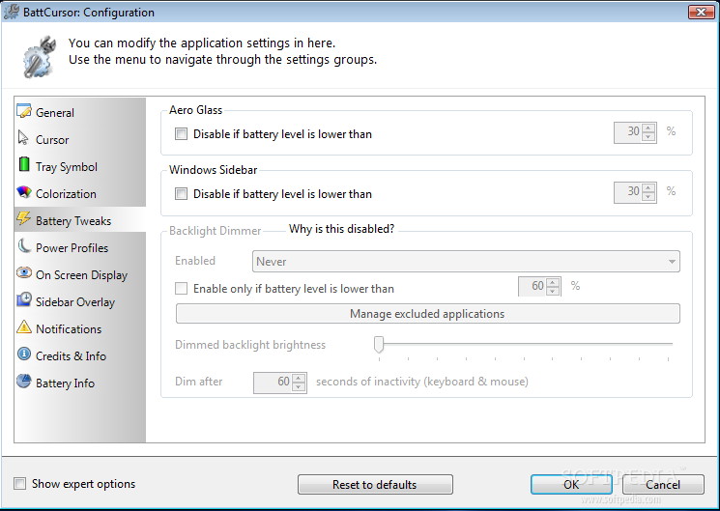The height and width of the screenshot is (511, 720).
Task: Increase the Dim after seconds spinner
Action: click(299, 379)
